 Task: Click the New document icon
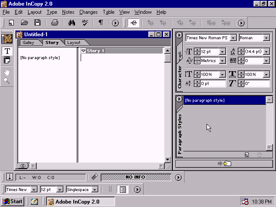coord(11,23)
